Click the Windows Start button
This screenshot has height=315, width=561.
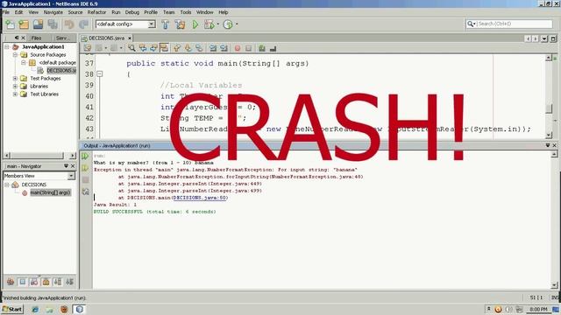point(12,309)
